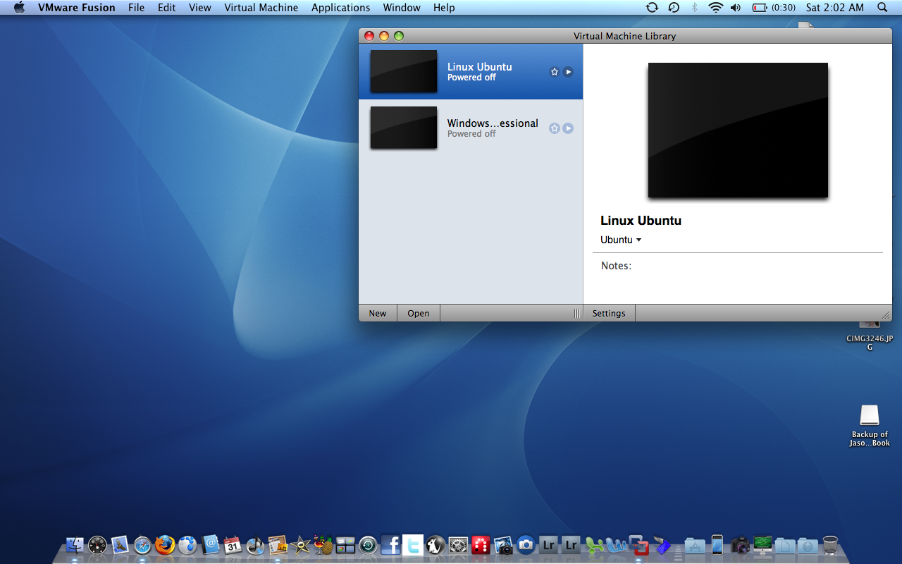Open the Twitter icon in the Dock
The image size is (902, 564).
tap(413, 545)
